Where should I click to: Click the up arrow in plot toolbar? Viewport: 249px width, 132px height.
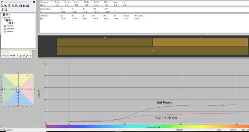pyautogui.click(x=17, y=56)
